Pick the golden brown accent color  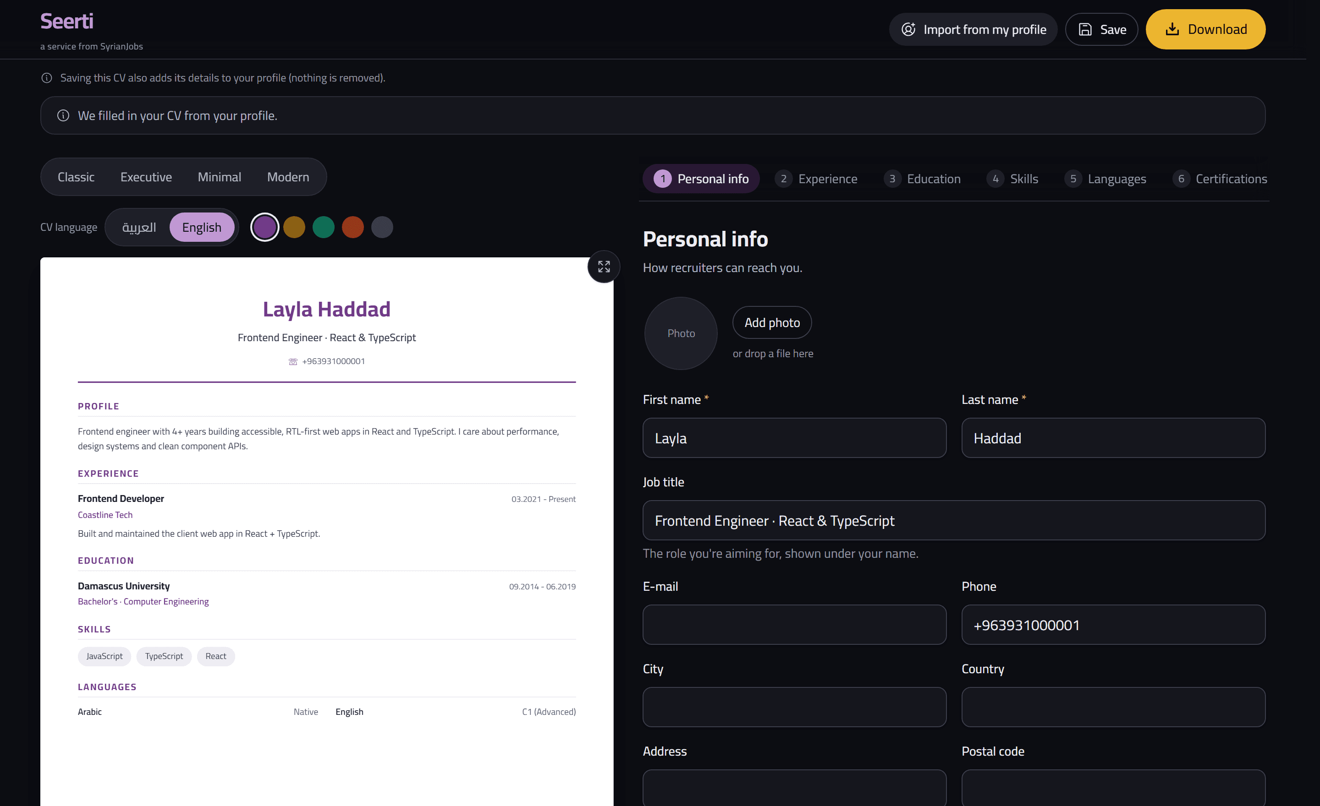(294, 228)
